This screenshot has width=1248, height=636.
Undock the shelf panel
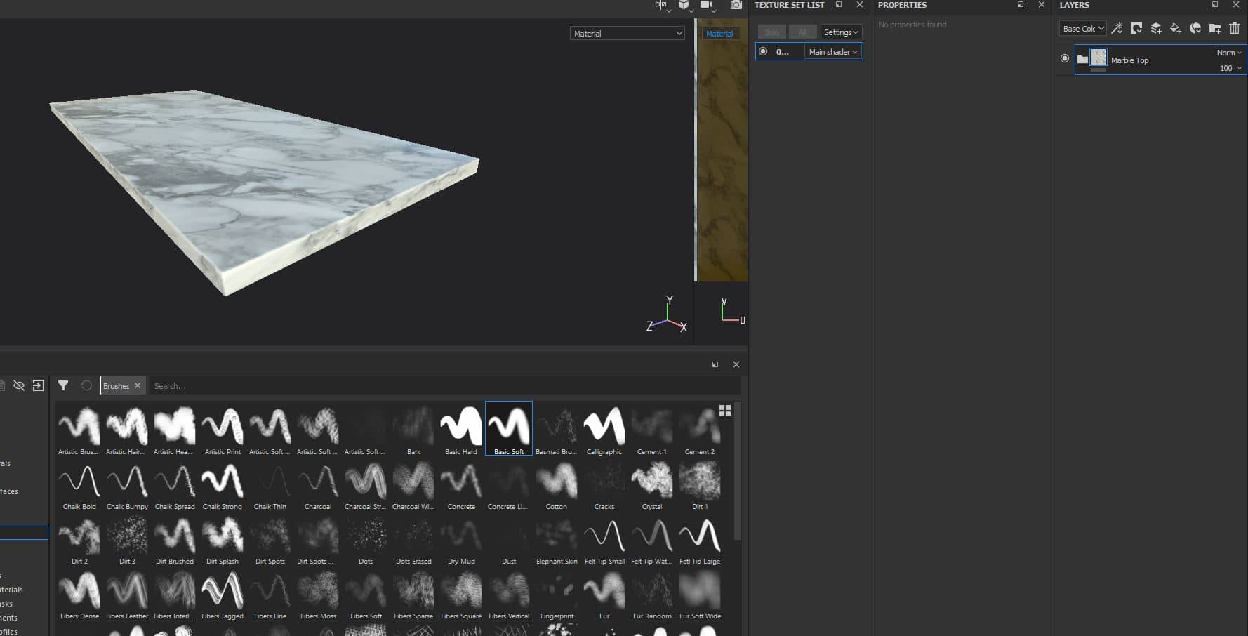tap(715, 364)
